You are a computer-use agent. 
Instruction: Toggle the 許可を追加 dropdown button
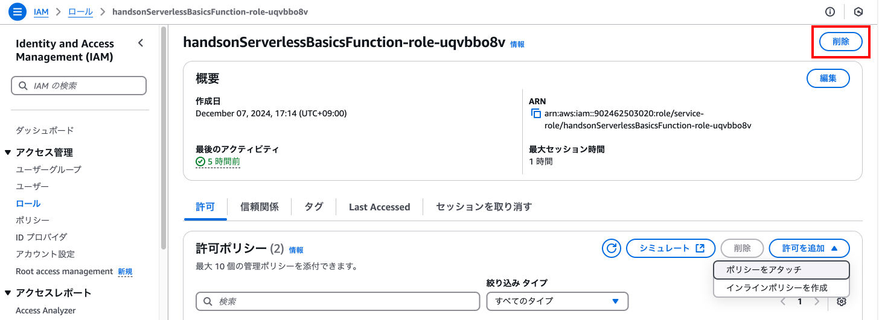tap(809, 248)
